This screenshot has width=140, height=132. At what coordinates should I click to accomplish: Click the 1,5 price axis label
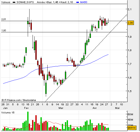pos(130,91)
